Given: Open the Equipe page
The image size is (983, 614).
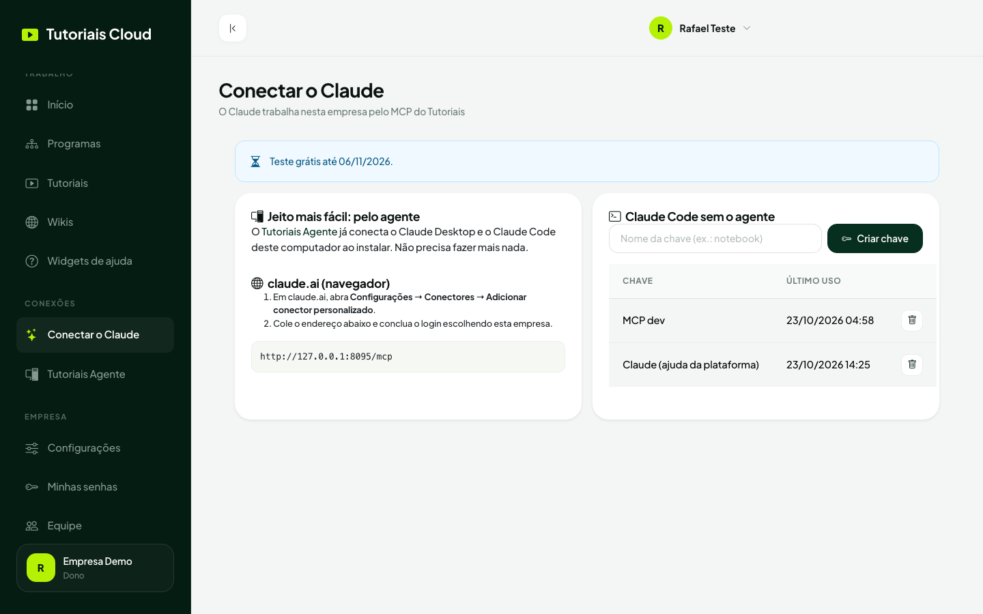Looking at the screenshot, I should coord(95,525).
